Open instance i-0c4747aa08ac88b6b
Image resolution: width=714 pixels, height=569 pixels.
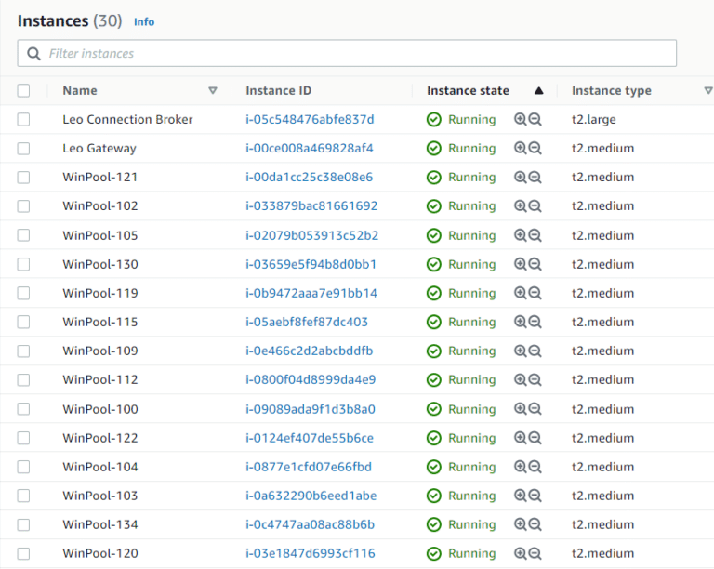pyautogui.click(x=310, y=524)
